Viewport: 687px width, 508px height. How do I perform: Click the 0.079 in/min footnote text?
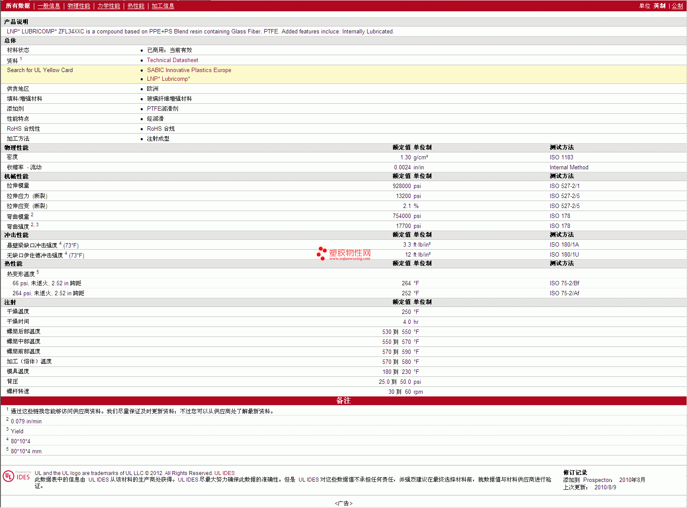point(26,422)
